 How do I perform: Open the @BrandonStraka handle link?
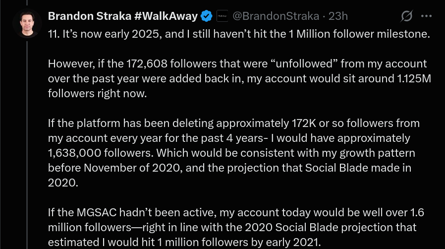click(276, 16)
